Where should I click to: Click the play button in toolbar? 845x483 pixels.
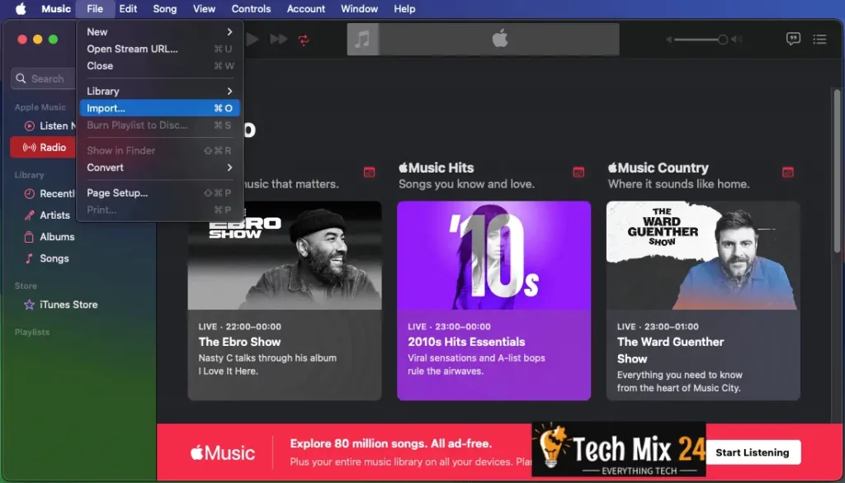click(x=252, y=39)
